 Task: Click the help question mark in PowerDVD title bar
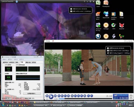pos(84,2)
